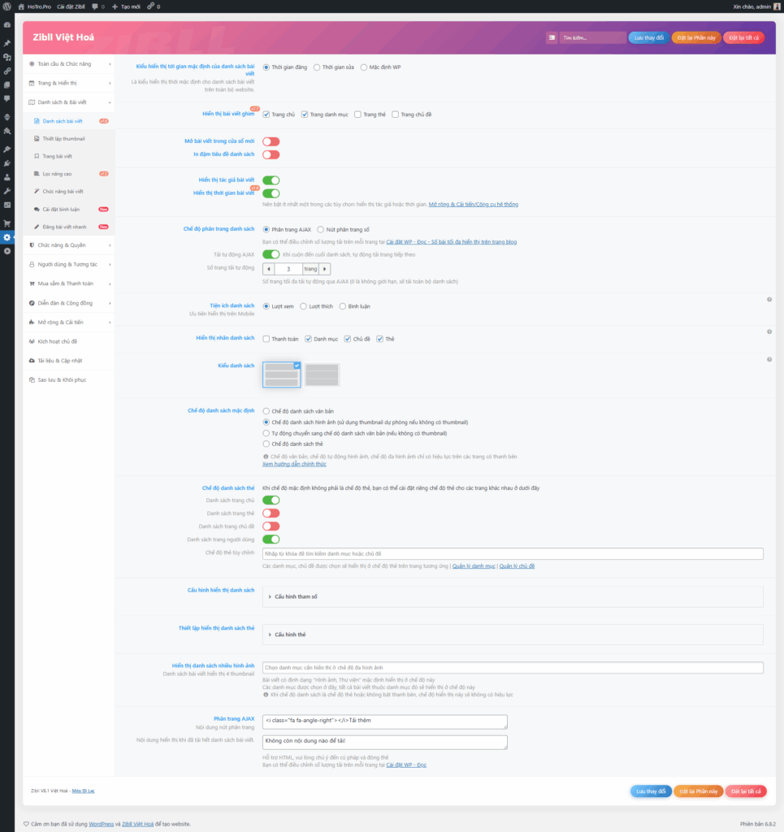Enable Mở bài viết trong cửa sổ mới toggle
The image size is (784, 832).
point(271,141)
